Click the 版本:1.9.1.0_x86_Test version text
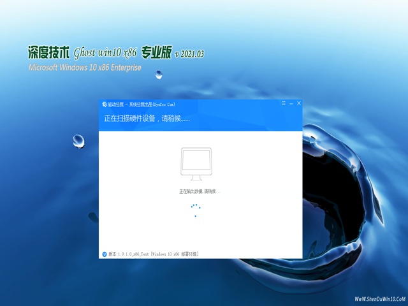 [x=129, y=254]
